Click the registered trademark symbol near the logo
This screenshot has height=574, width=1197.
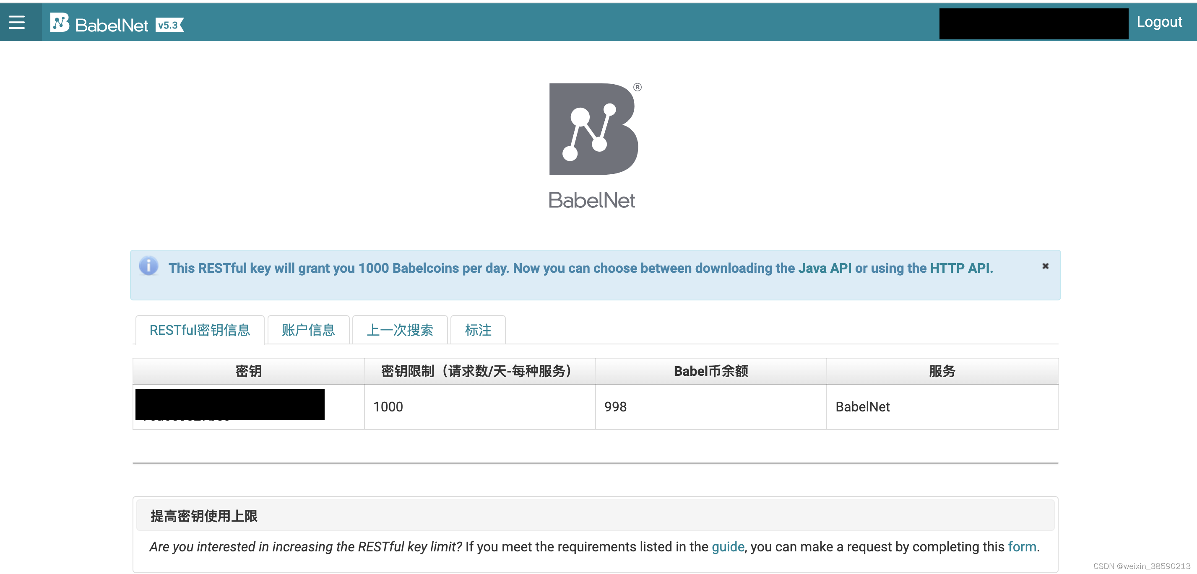tap(638, 86)
